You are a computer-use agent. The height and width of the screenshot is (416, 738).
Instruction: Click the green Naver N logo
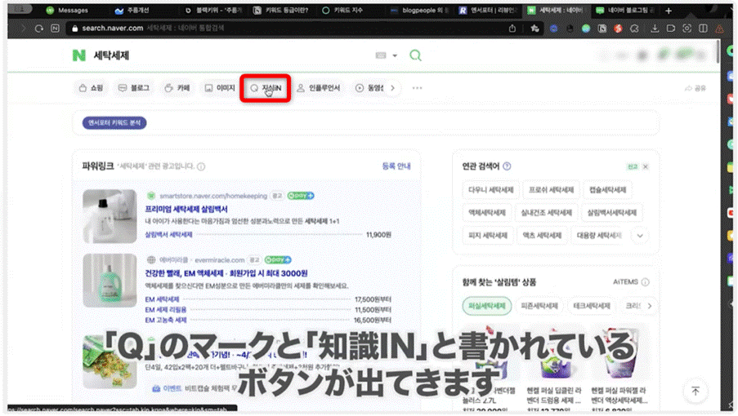[78, 55]
